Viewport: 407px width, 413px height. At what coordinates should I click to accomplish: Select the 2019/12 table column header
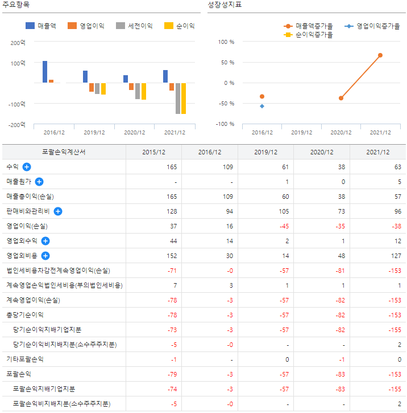coord(265,152)
